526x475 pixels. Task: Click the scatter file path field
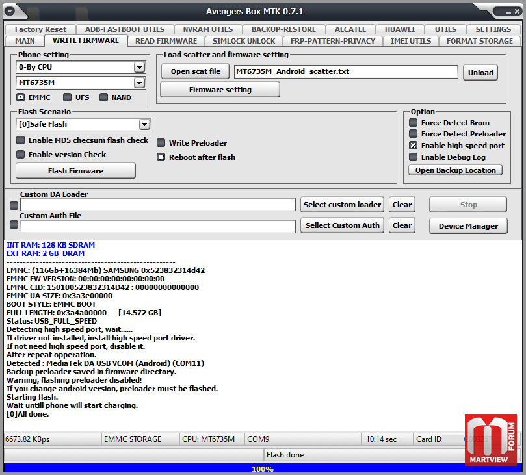pos(346,71)
